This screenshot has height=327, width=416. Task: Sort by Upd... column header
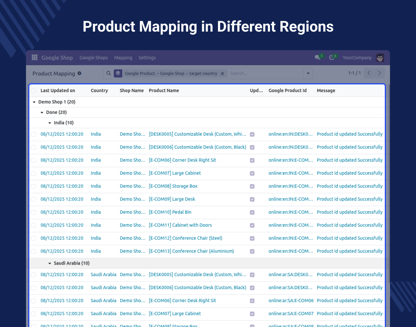tap(256, 91)
